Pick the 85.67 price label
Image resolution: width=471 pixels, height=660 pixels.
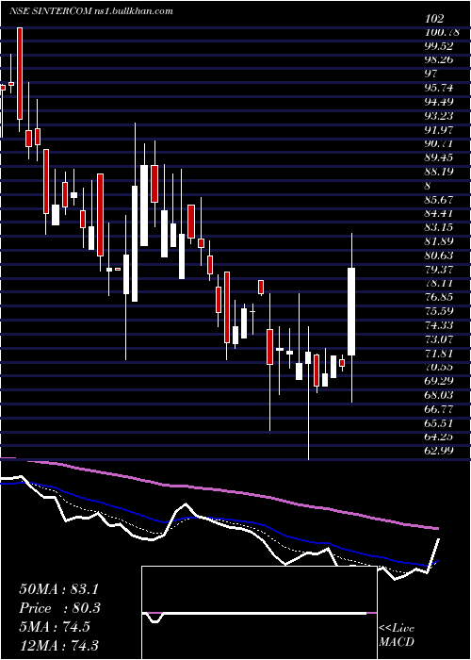tap(439, 199)
